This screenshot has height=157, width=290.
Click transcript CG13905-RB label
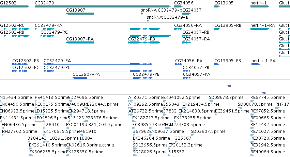pyautogui.click(x=228, y=25)
